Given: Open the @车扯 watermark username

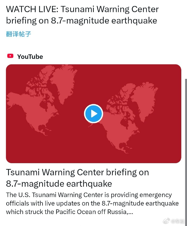Looking at the screenshot, I should click(178, 221).
